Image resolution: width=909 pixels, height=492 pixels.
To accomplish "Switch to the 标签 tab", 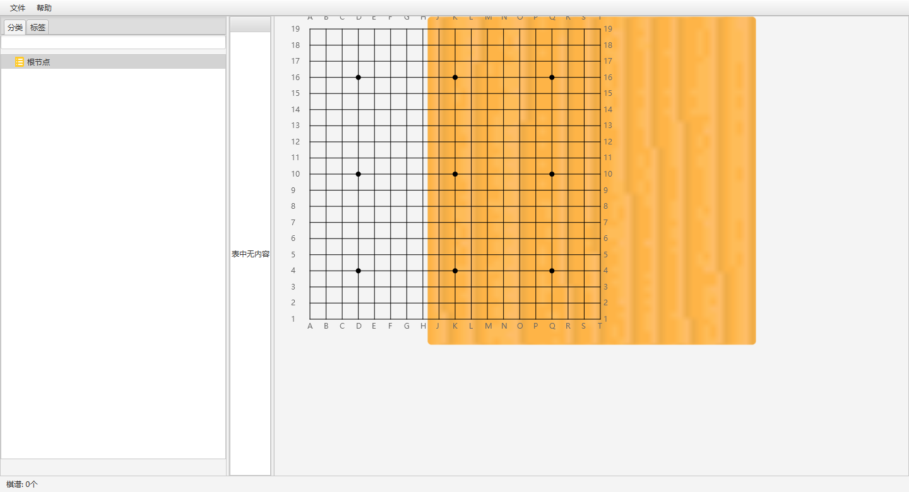I will point(38,28).
